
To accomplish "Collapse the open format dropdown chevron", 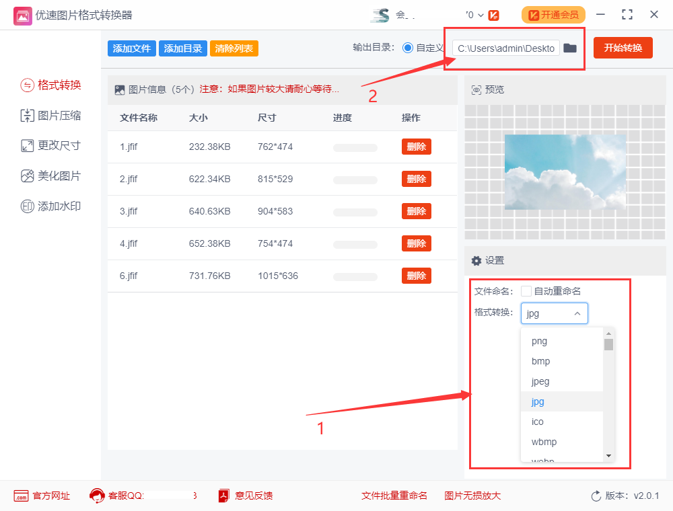I will click(577, 313).
